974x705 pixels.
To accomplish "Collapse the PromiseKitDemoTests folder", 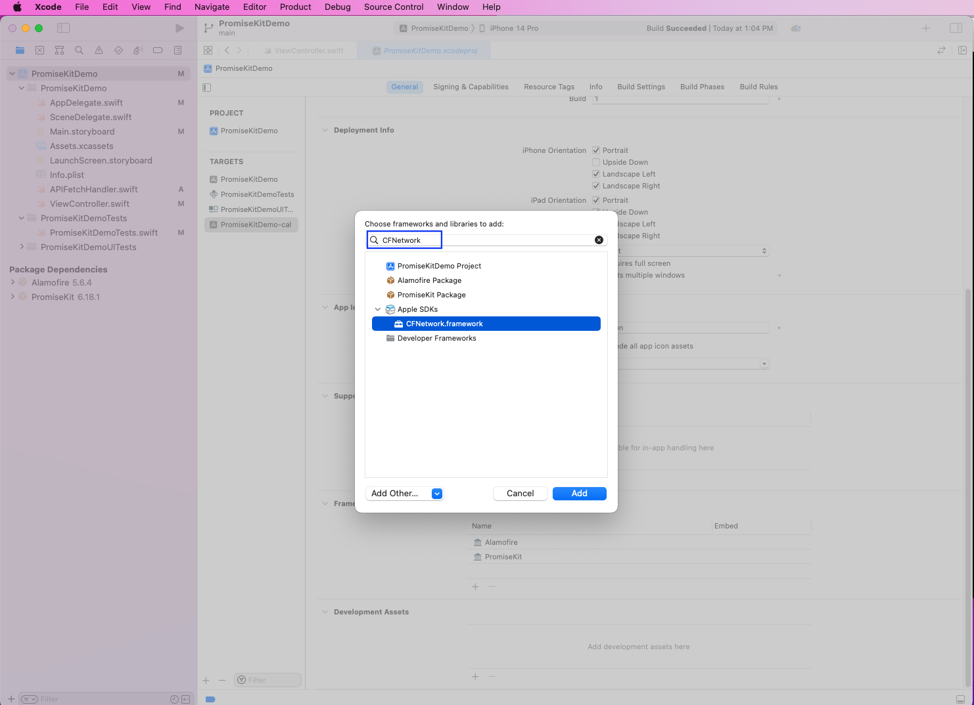I will (x=22, y=218).
